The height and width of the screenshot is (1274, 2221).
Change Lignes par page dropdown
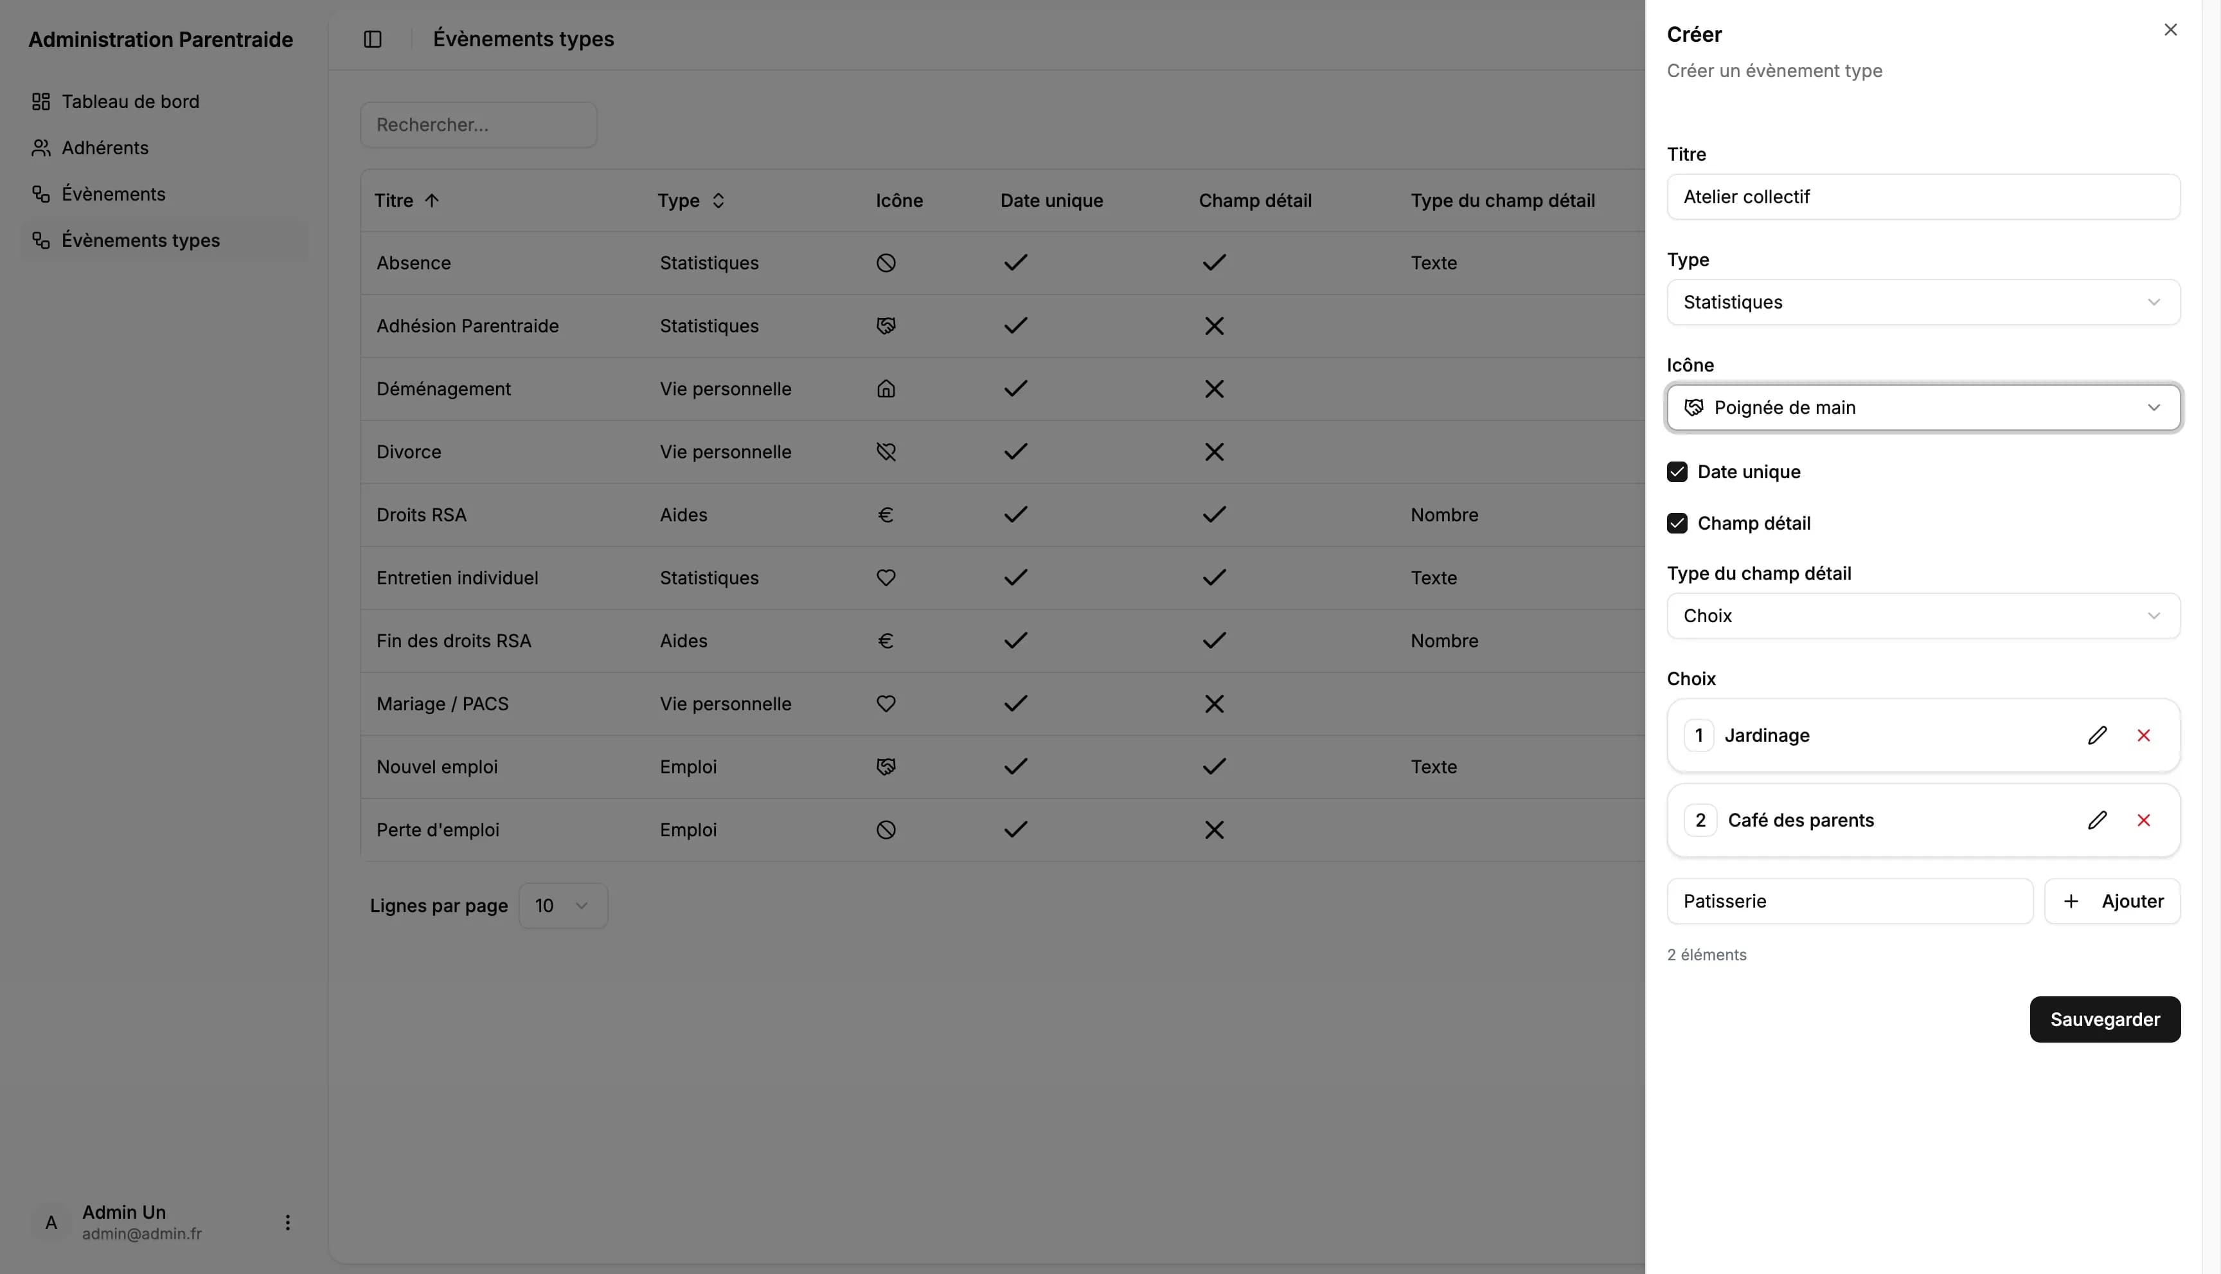click(x=562, y=906)
